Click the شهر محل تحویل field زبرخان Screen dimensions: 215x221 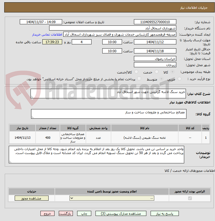pyautogui.click(x=155, y=65)
